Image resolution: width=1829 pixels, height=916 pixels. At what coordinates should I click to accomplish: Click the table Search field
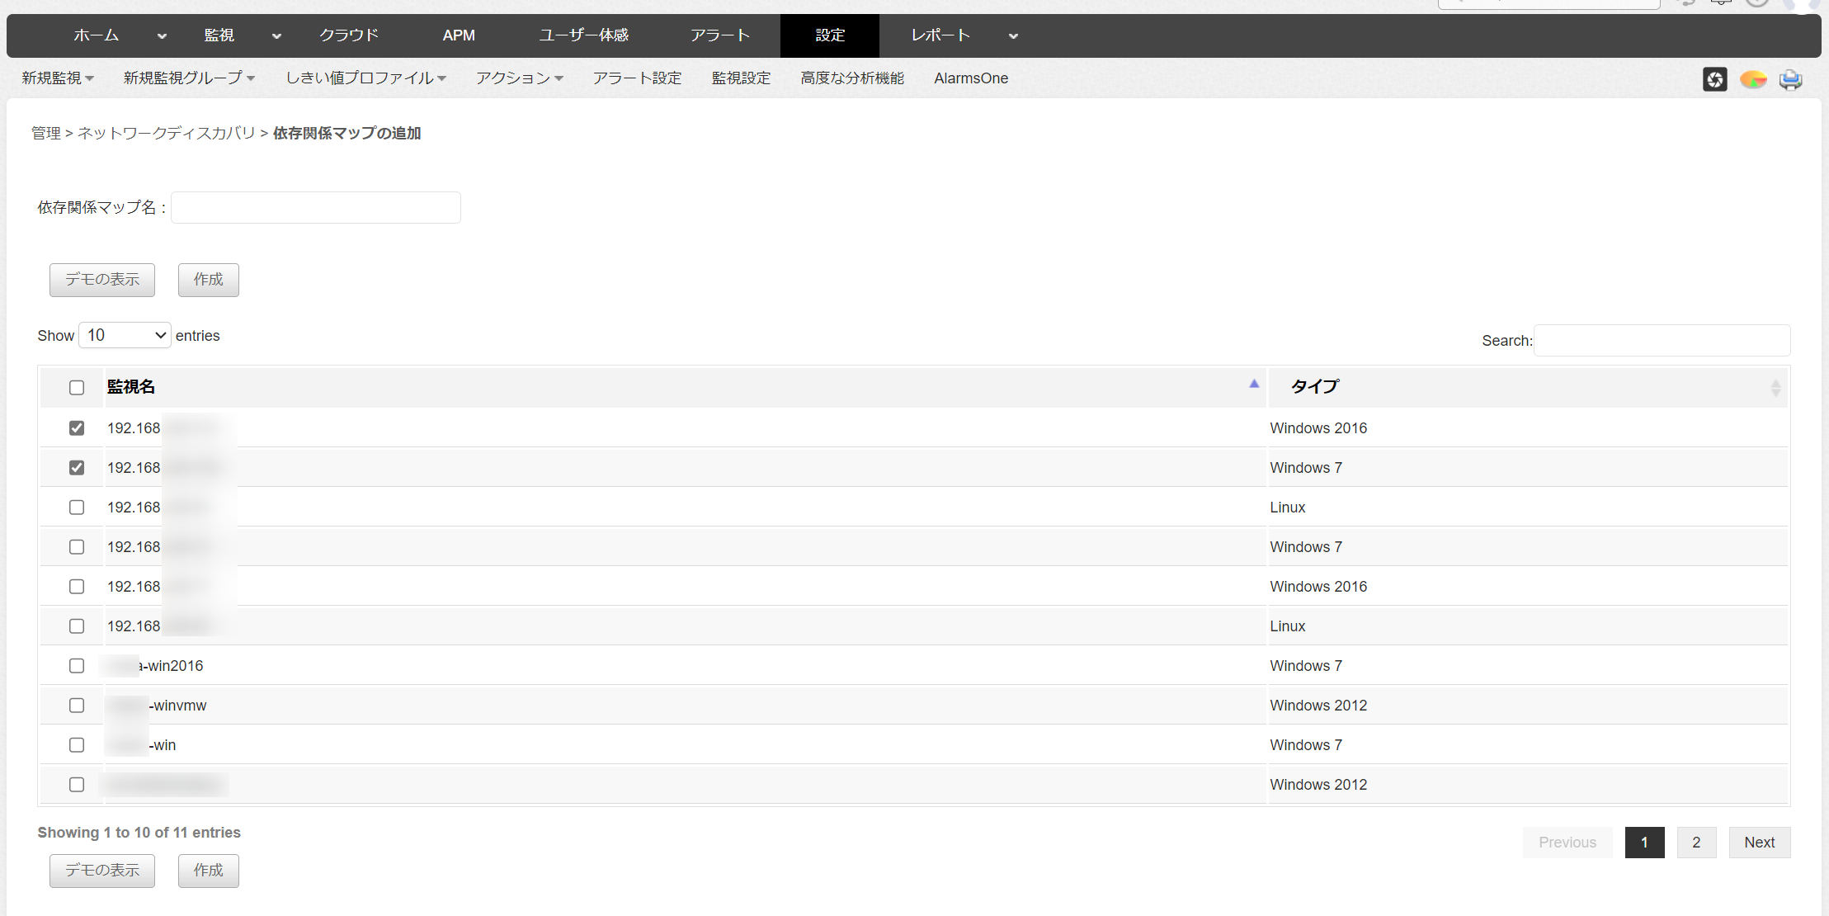[x=1661, y=341]
